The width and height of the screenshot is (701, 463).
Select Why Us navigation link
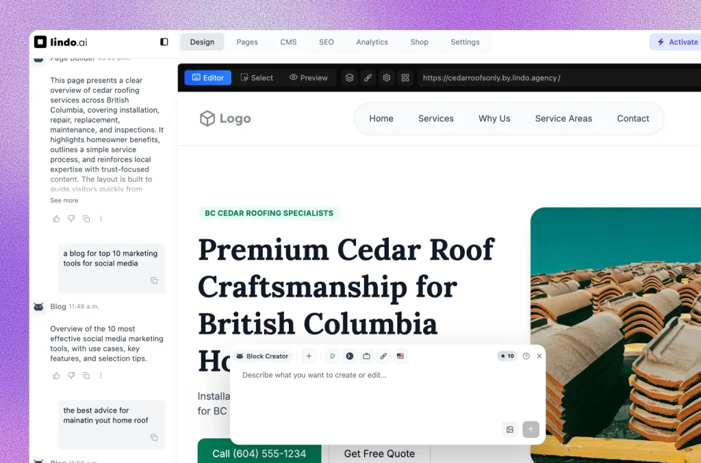click(x=494, y=118)
